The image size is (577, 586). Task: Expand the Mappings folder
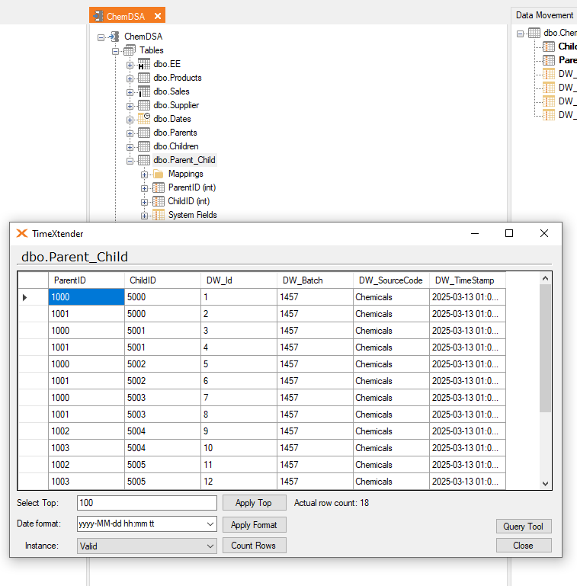(144, 175)
